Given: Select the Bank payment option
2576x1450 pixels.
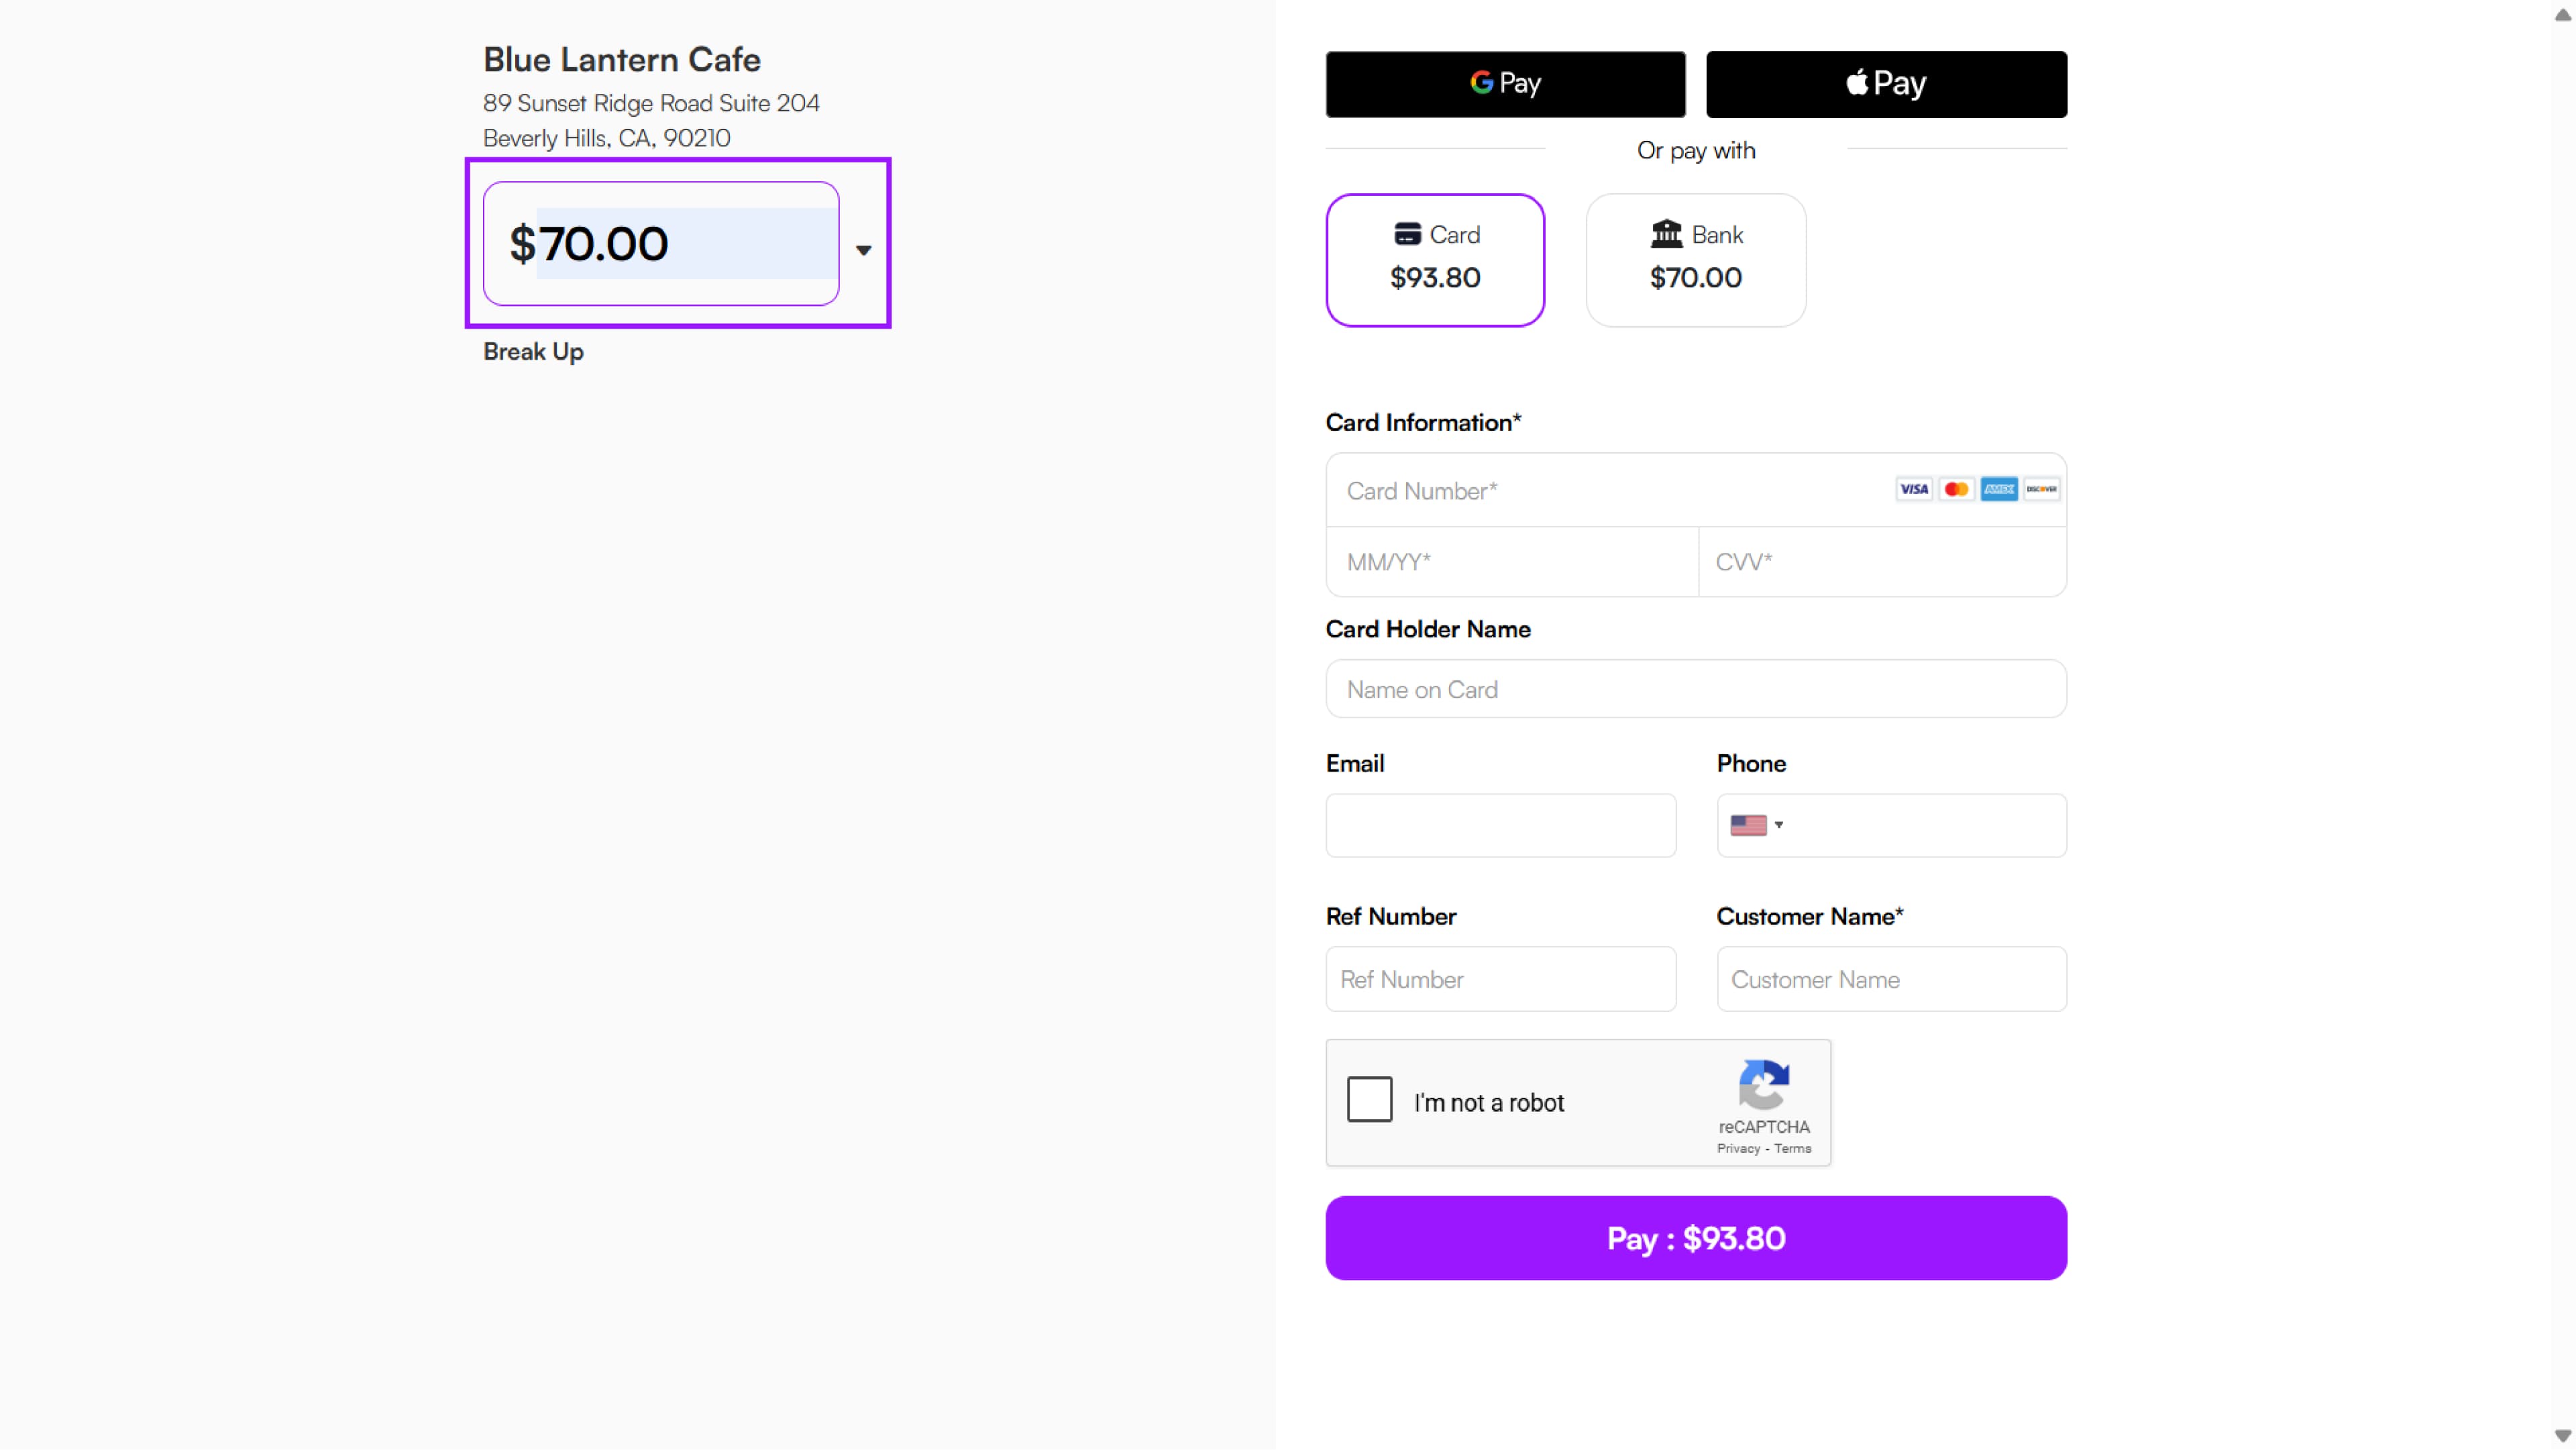Looking at the screenshot, I should pyautogui.click(x=1695, y=260).
